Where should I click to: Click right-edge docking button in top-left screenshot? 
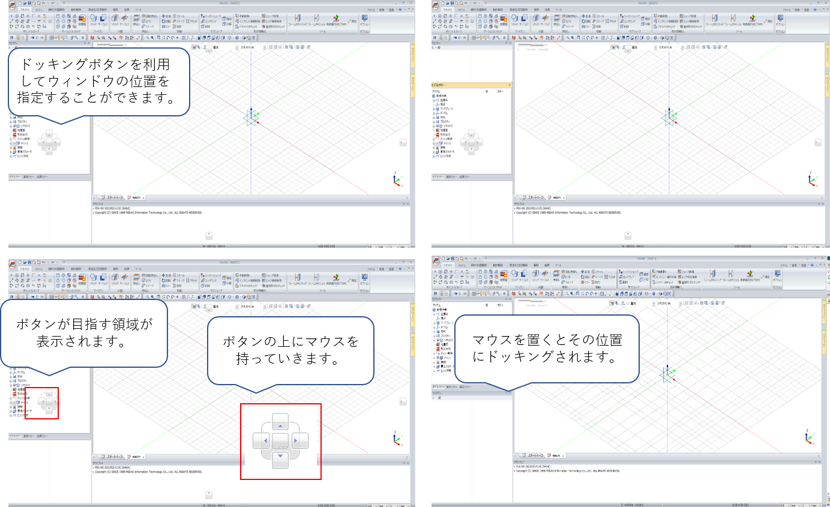coord(403,142)
